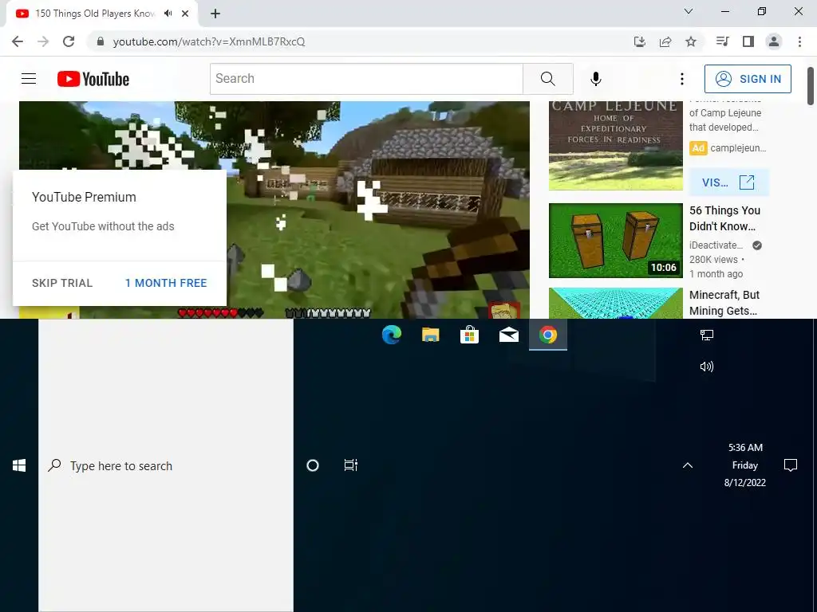The image size is (817, 612).
Task: Click the VIS... ad visit button
Action: (x=728, y=182)
